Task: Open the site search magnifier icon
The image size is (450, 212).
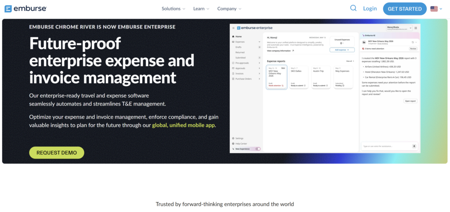Action: pyautogui.click(x=353, y=8)
